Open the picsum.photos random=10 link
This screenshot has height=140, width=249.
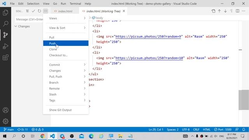(149, 58)
